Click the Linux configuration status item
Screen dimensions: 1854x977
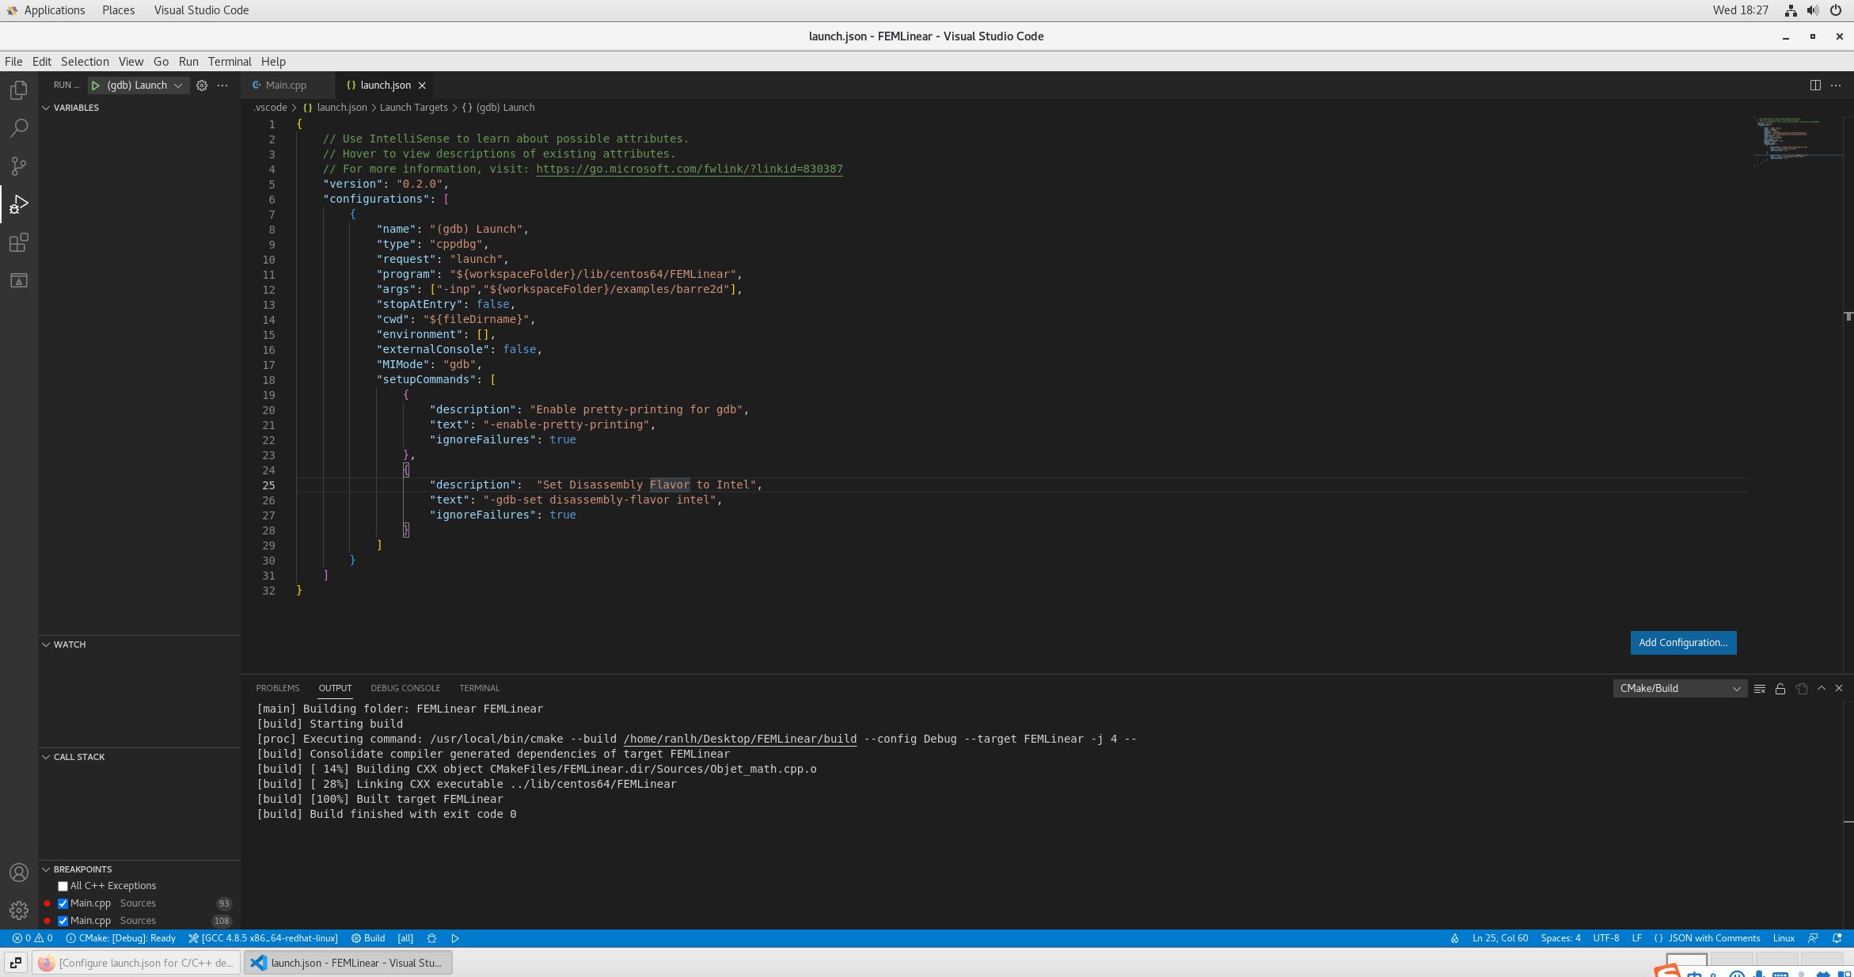point(1784,938)
